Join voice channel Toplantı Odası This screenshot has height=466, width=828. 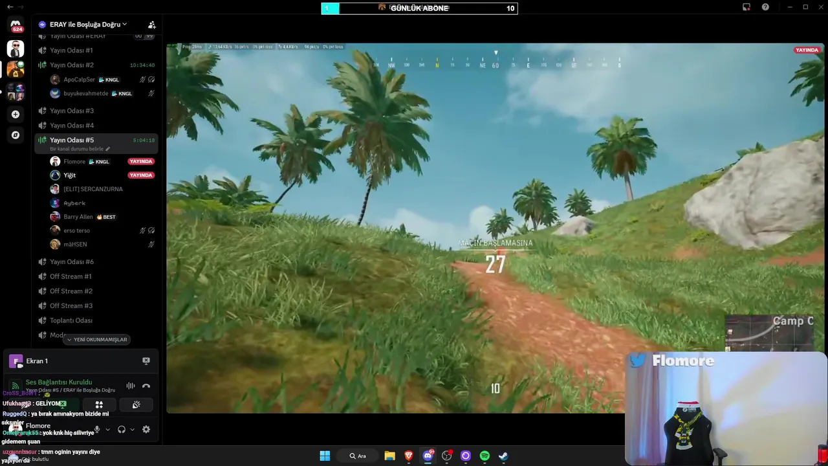coord(96,320)
